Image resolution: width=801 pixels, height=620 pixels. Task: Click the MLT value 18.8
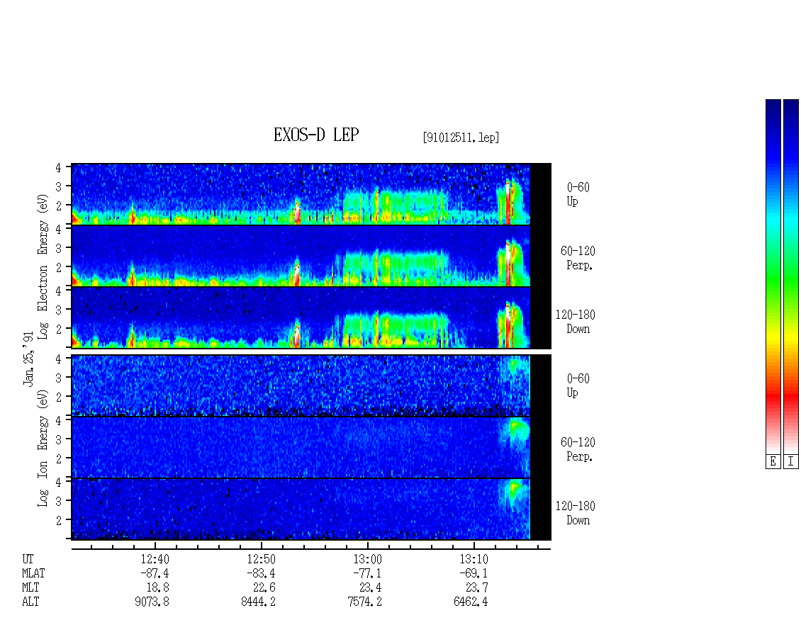point(158,588)
